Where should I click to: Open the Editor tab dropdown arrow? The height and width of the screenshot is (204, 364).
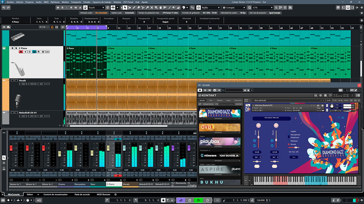pyautogui.click(x=39, y=195)
